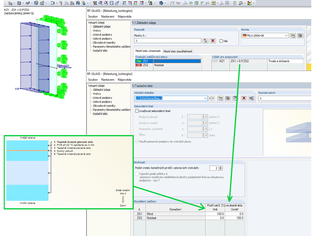Clear surface selection with red X beside Plochy č.

click(213, 41)
